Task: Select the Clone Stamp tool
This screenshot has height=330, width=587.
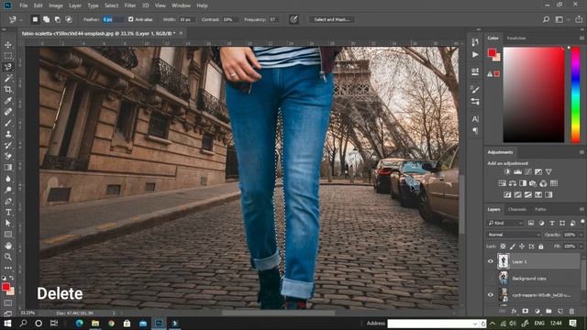Action: (8, 134)
